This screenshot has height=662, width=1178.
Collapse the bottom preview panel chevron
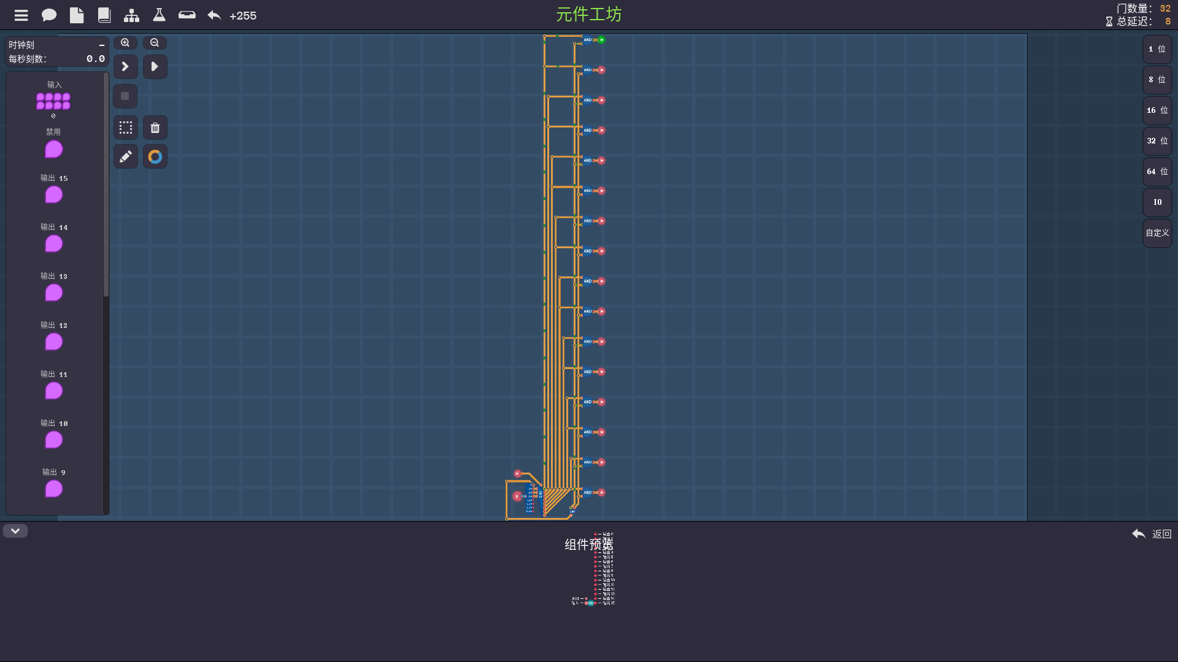tap(15, 531)
